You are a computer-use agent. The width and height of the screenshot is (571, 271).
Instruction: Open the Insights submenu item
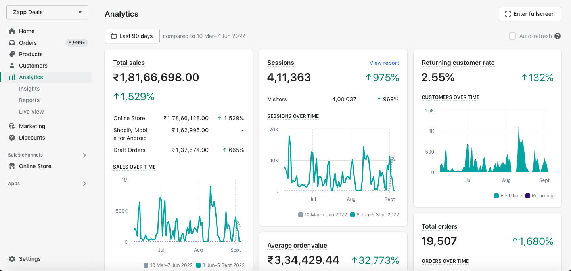click(29, 89)
